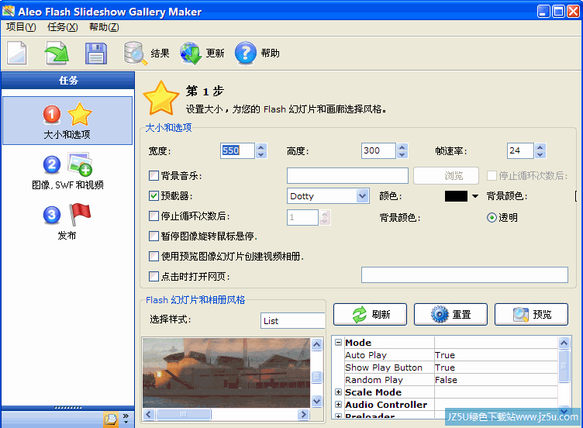Screen dimensions: 583x428
Task: Open the 选择样式 List style dropdown
Action: coord(292,320)
